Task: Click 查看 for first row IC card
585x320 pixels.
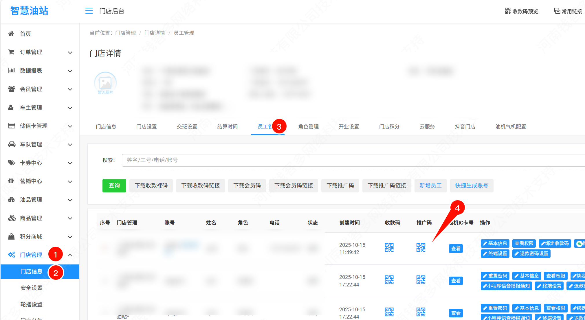Action: tap(456, 249)
